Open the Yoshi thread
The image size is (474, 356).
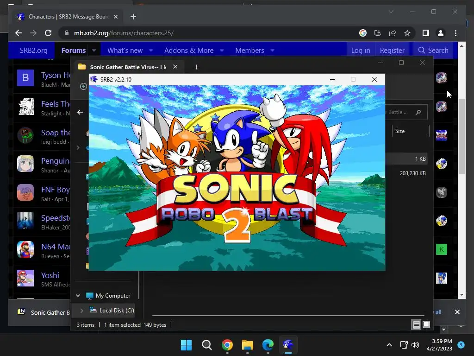[x=50, y=275]
